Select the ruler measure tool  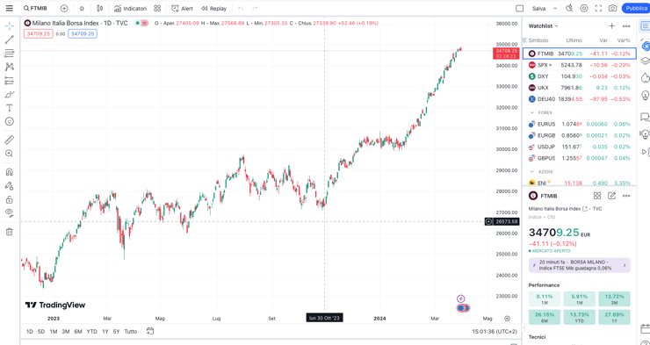tap(9, 140)
